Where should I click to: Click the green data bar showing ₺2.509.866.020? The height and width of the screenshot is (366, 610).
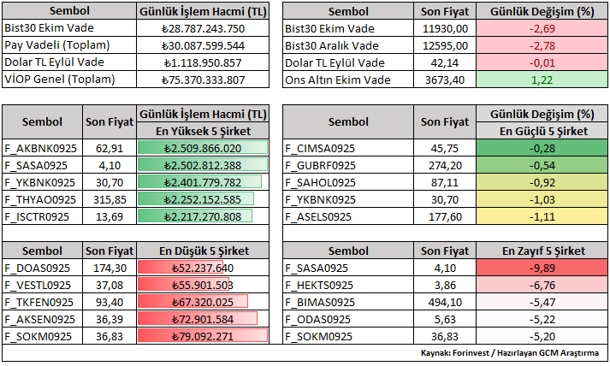[203, 148]
